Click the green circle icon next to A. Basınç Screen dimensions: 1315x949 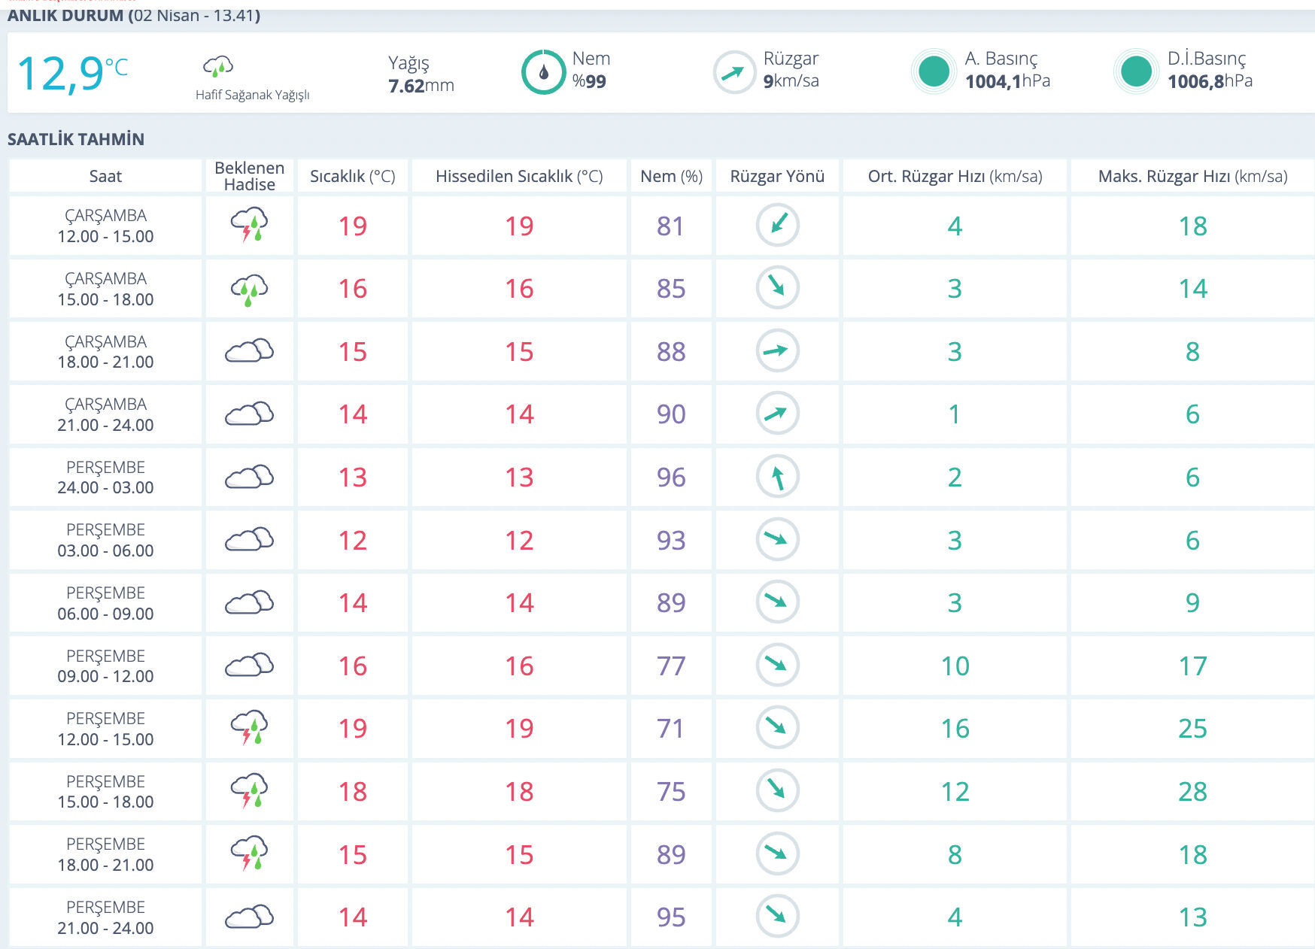pos(934,71)
